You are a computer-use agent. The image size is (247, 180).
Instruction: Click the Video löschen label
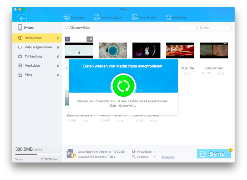point(148,18)
